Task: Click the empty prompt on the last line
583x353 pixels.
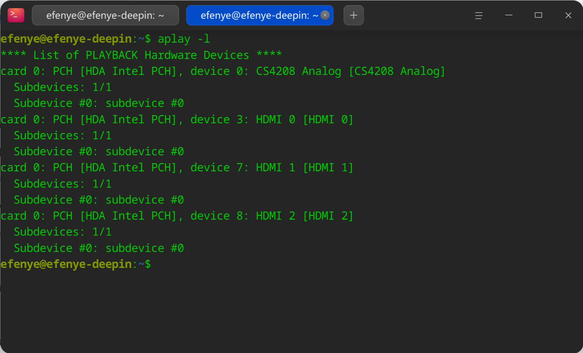Action: coord(76,264)
